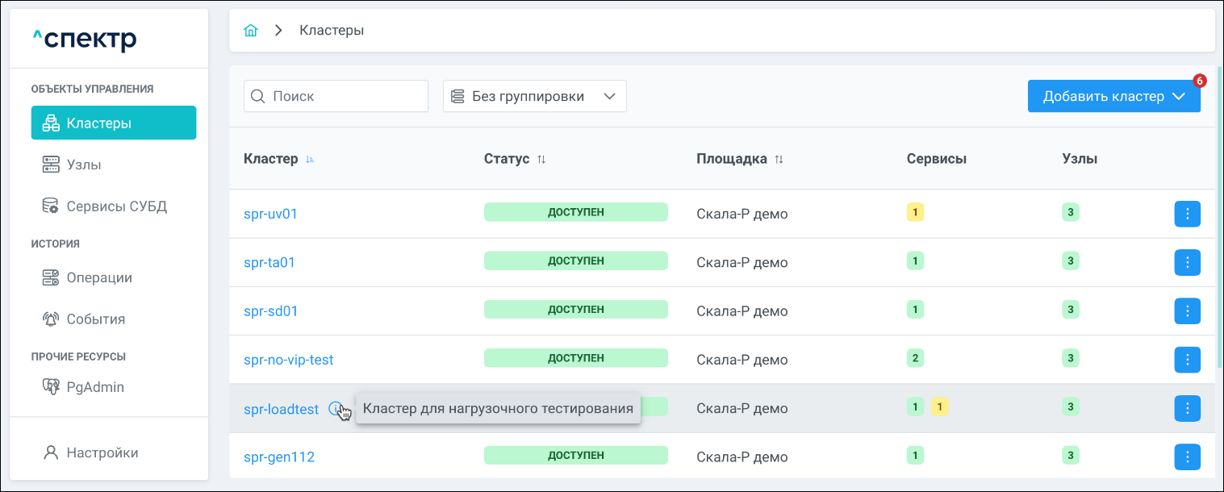The height and width of the screenshot is (492, 1224).
Task: Open three-dot menu for spr-gen112 row
Action: pyautogui.click(x=1187, y=457)
